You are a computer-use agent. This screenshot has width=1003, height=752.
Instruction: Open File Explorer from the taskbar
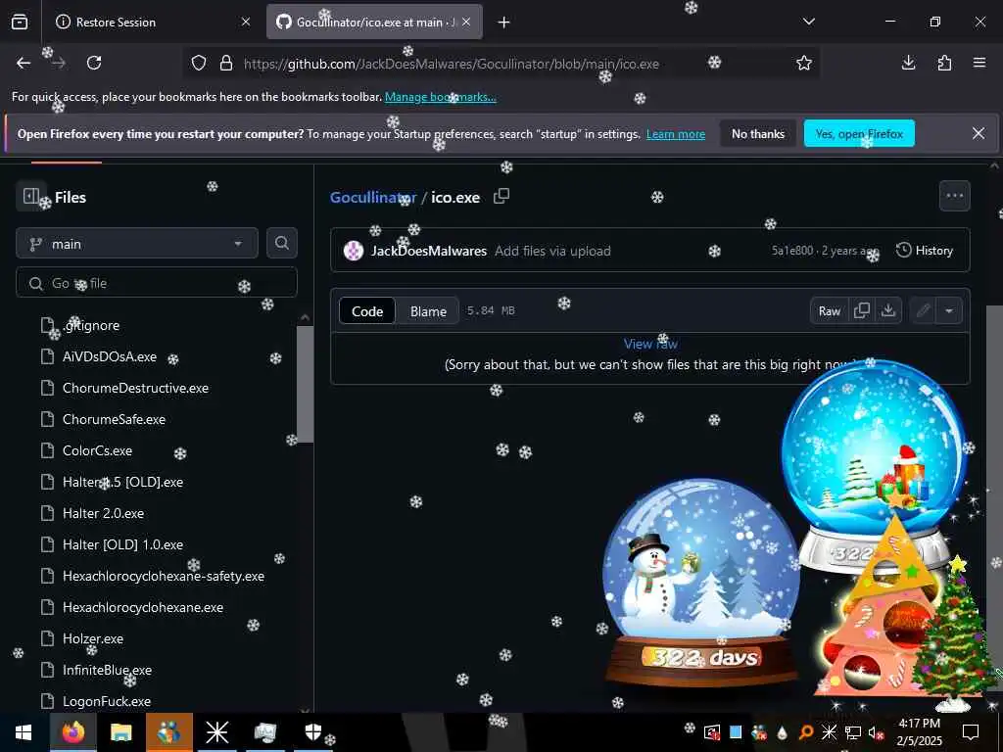[120, 732]
